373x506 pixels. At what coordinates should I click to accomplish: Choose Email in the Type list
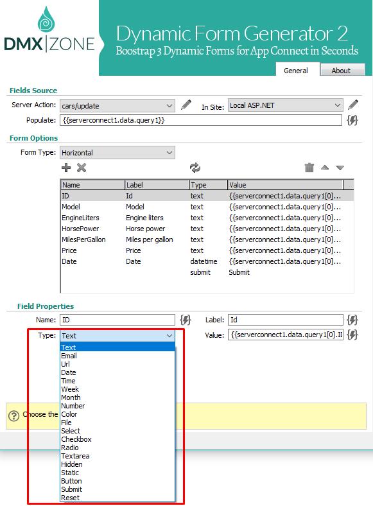[x=117, y=356]
